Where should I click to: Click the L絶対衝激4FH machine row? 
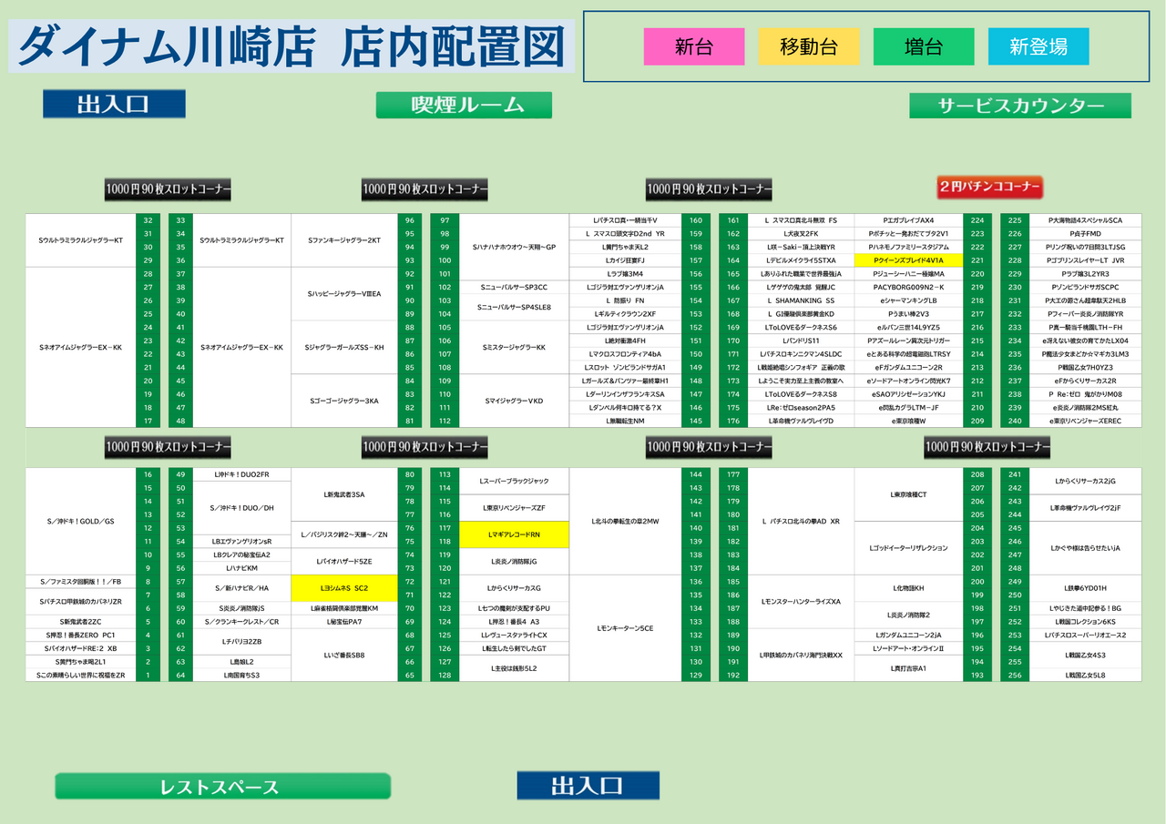click(x=625, y=341)
